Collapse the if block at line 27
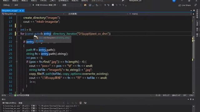Viewport: 200px width, 112px height. click(x=17, y=62)
